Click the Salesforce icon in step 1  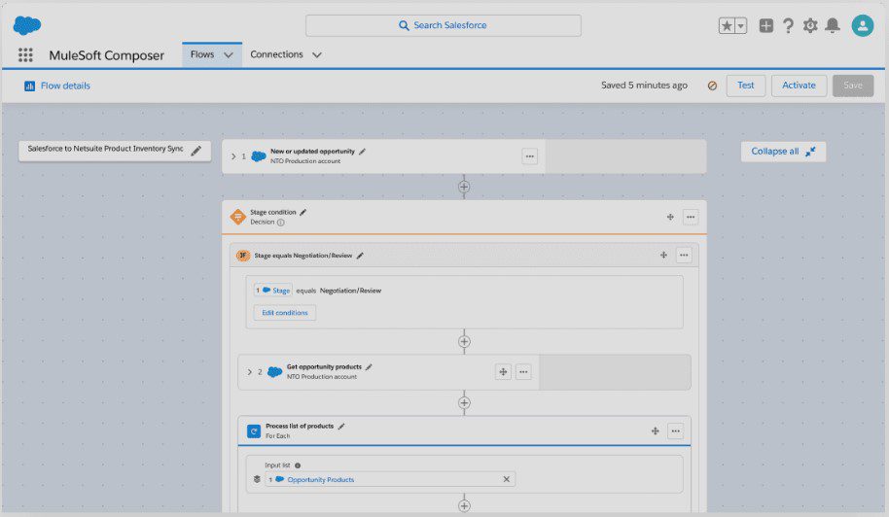click(259, 156)
